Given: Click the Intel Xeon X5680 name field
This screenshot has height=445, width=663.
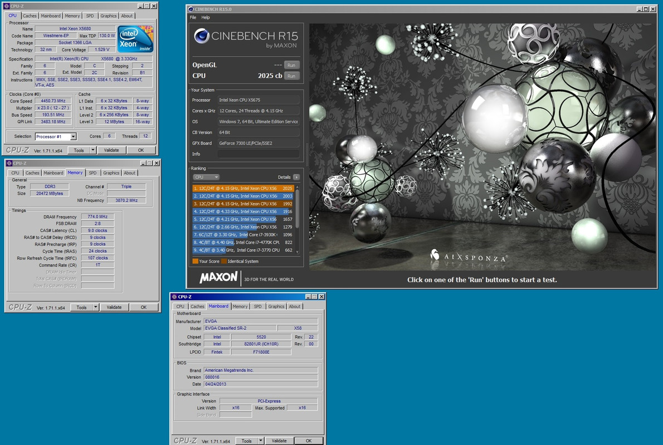Looking at the screenshot, I should 75,29.
